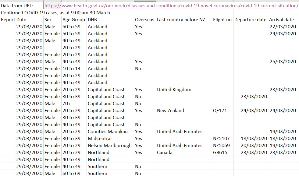The width and height of the screenshot is (299, 176).
Task: Select the Age Group header cell
Action: pos(73,20)
